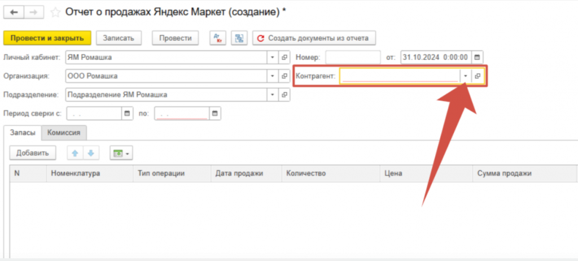Click the forward navigation arrow
This screenshot has height=261, width=578.
pyautogui.click(x=33, y=11)
